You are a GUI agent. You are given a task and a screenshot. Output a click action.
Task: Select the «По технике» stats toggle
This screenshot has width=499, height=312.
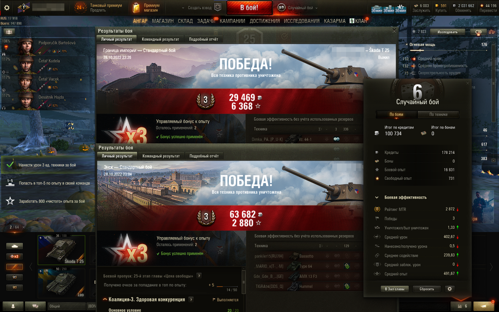[x=438, y=114]
